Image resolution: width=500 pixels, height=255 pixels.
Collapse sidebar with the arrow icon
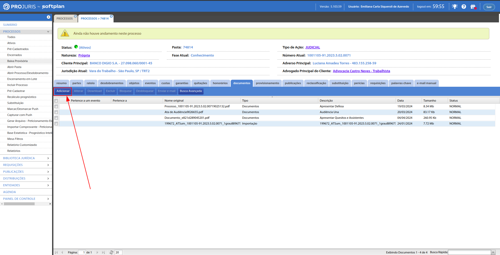(48, 17)
